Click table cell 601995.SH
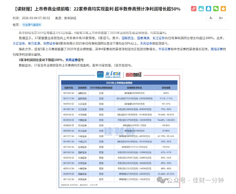Viewport: 236px width, 194px height. 69,142
